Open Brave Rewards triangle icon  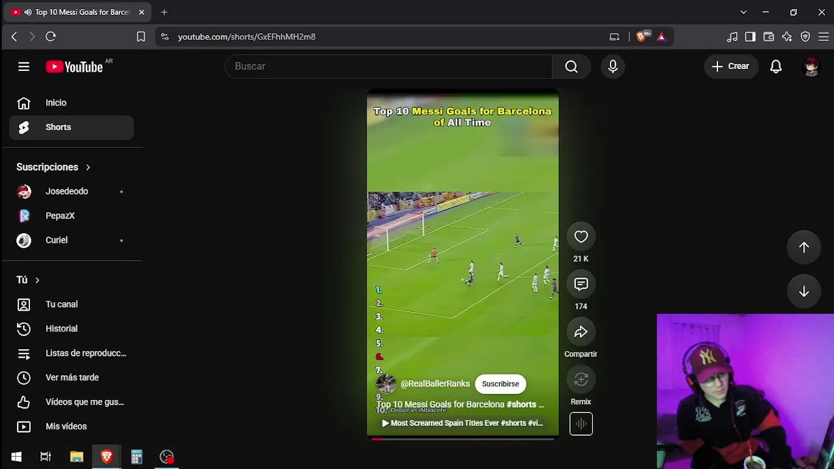(661, 36)
